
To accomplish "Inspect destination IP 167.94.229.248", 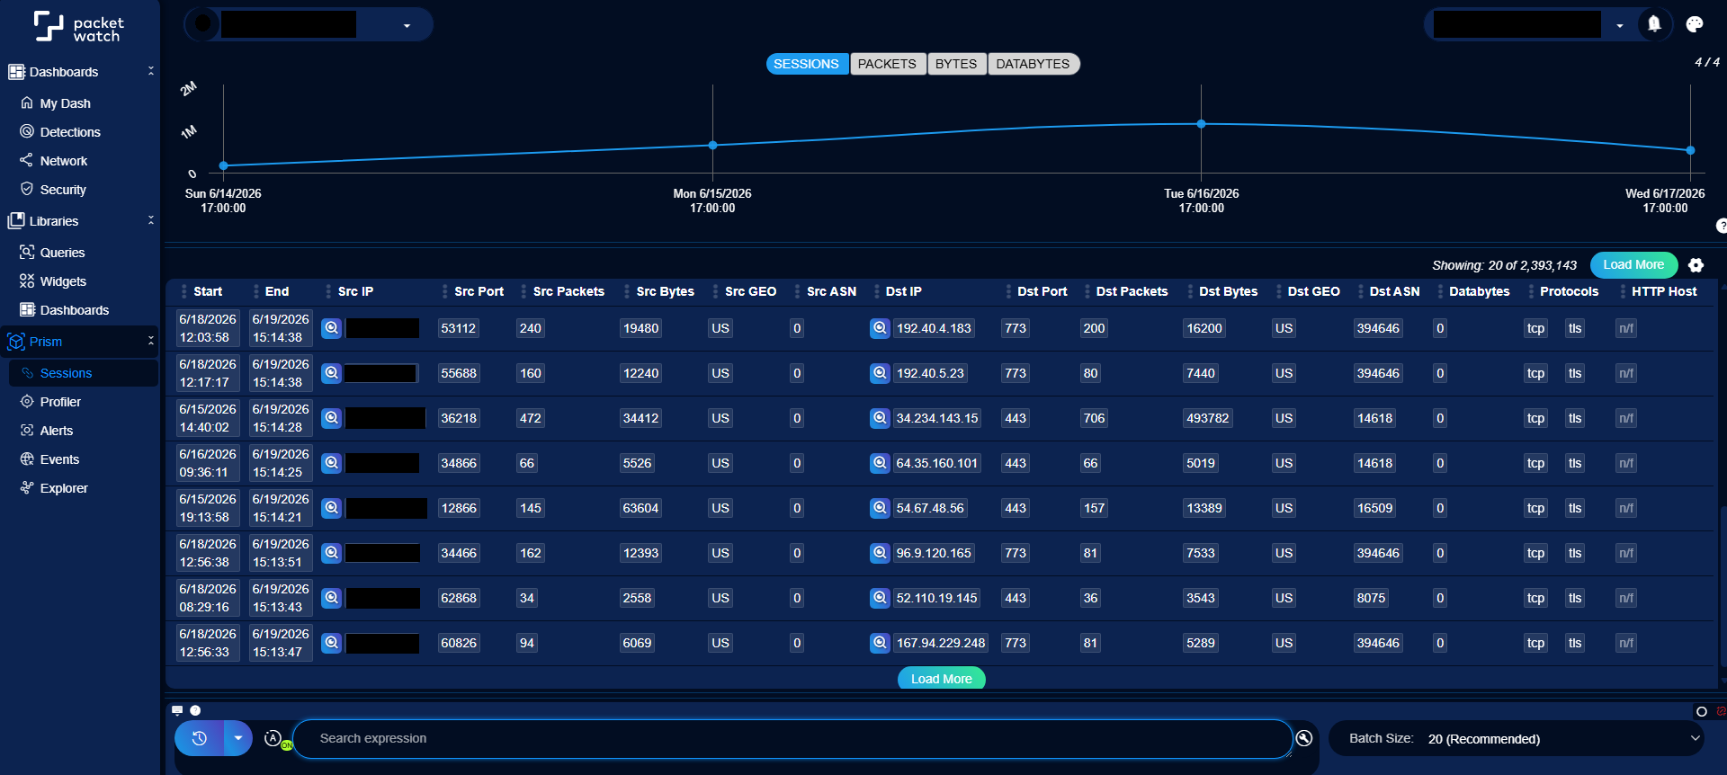I will [x=880, y=643].
